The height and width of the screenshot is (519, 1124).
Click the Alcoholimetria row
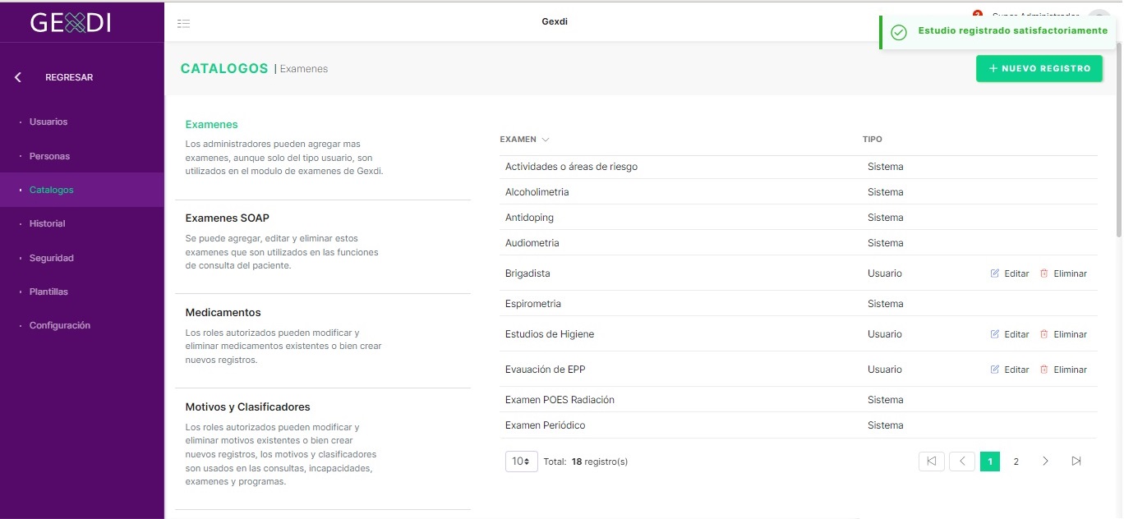(x=799, y=192)
